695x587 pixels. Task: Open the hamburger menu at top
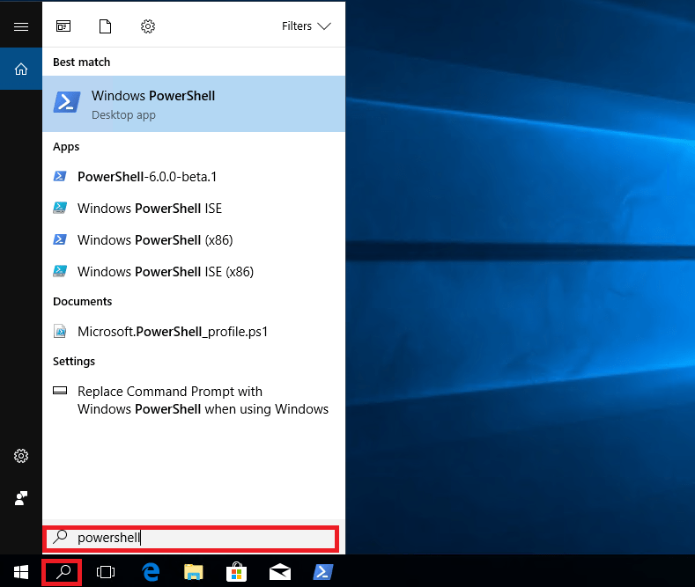(x=21, y=26)
